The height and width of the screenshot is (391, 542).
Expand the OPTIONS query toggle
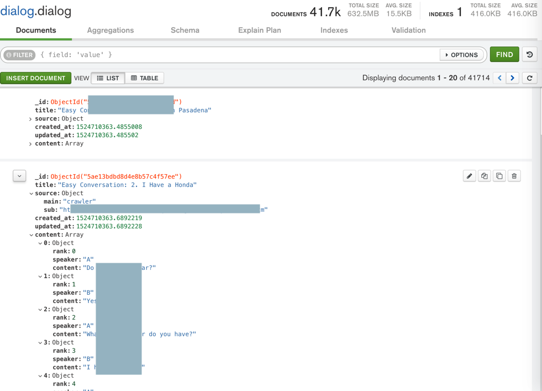[461, 55]
